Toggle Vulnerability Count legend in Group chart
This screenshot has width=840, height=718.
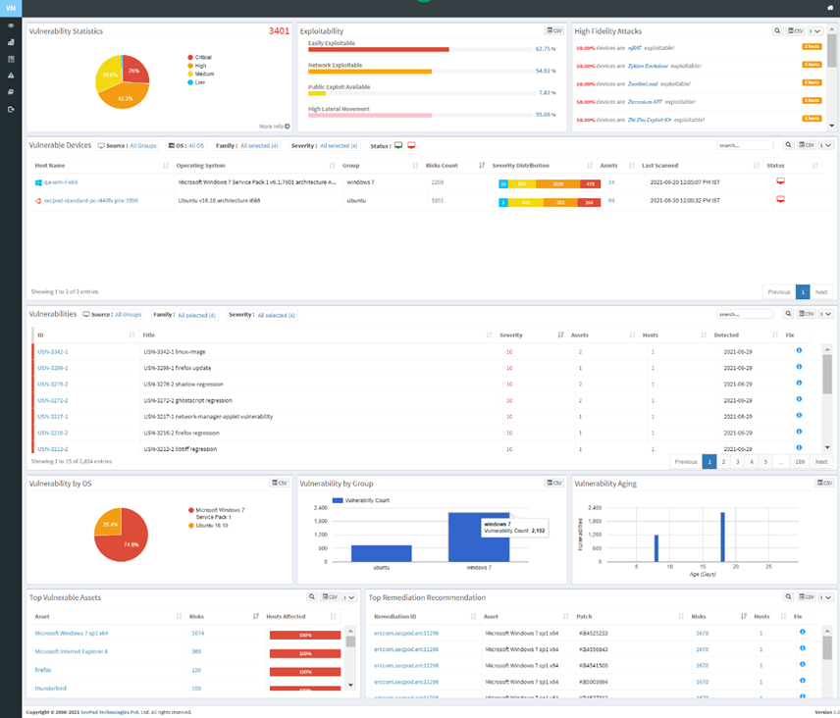361,500
